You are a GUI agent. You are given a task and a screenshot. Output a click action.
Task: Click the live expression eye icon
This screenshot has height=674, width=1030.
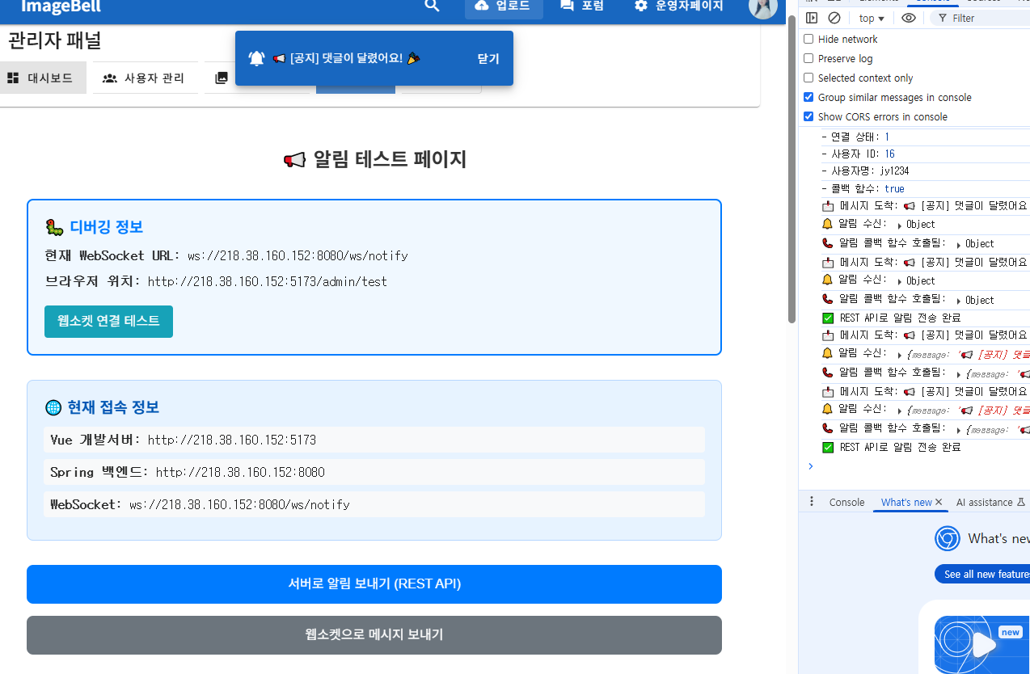(909, 18)
